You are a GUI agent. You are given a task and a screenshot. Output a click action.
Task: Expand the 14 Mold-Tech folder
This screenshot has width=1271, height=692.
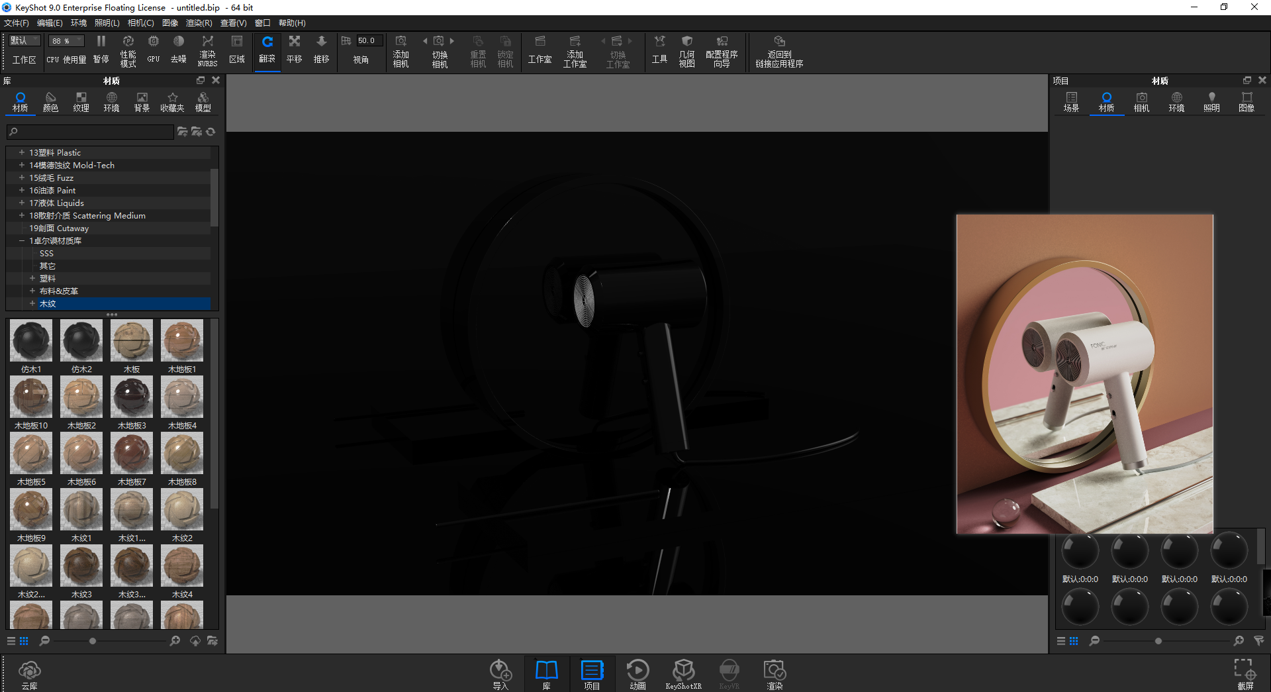coord(21,165)
